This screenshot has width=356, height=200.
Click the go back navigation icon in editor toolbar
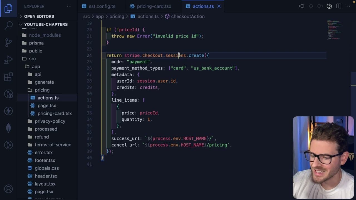[301, 6]
